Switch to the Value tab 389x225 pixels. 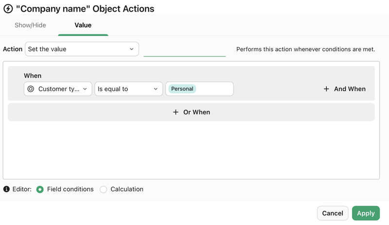coord(83,25)
